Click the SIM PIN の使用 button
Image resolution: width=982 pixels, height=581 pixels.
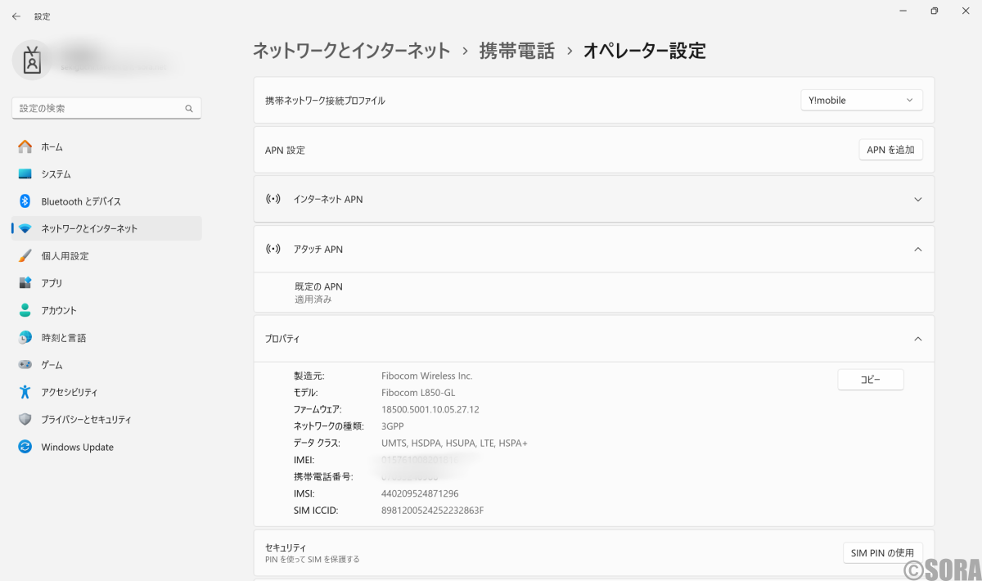click(x=882, y=552)
